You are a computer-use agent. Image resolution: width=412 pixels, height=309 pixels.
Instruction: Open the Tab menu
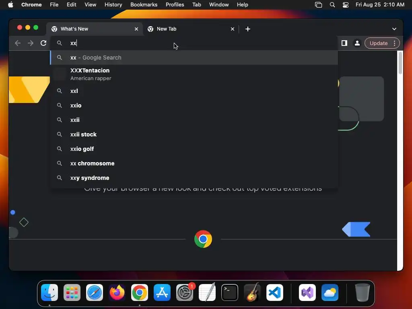click(196, 5)
